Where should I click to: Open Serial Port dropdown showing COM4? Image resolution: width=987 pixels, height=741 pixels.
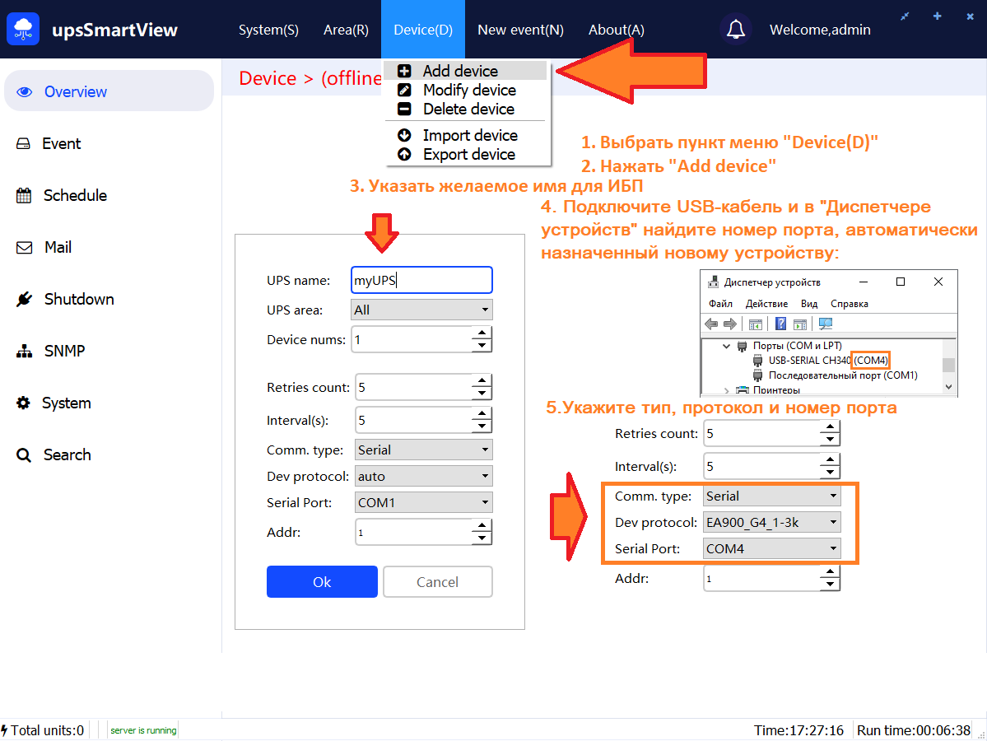pos(771,548)
